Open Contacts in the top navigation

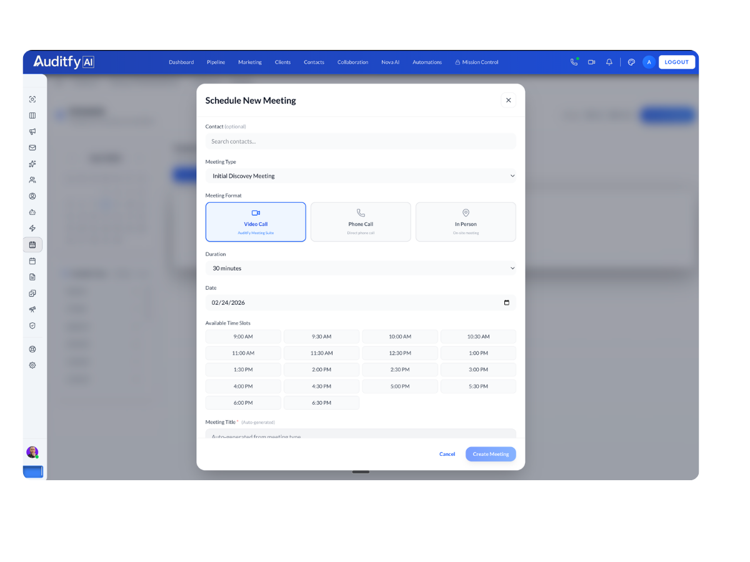(314, 62)
